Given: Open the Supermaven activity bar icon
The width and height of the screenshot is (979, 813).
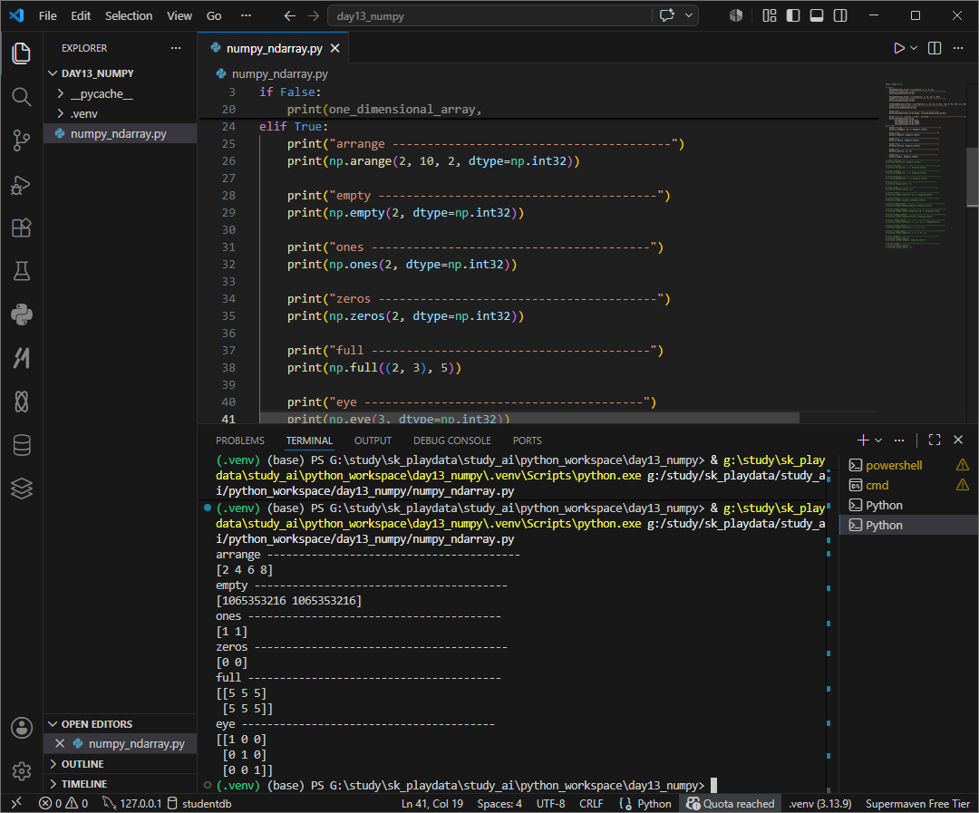Looking at the screenshot, I should coord(21,358).
